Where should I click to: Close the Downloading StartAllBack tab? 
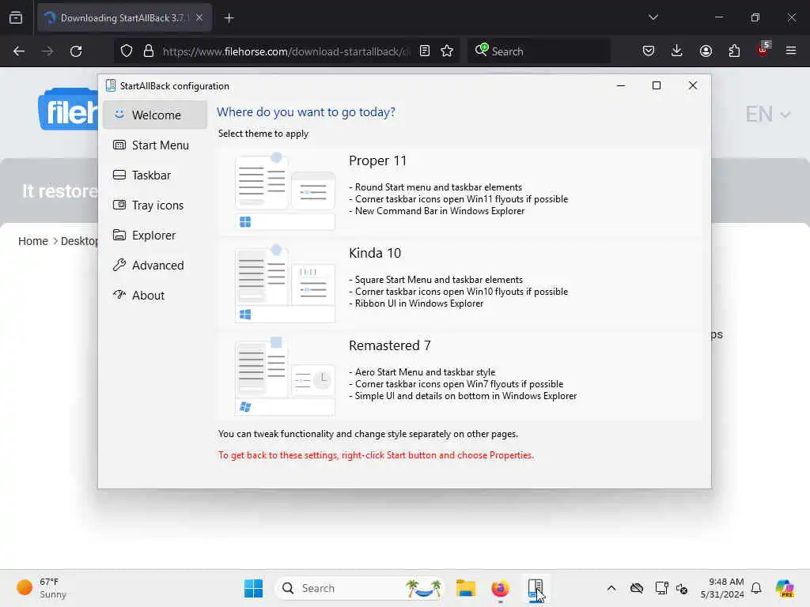click(x=199, y=18)
